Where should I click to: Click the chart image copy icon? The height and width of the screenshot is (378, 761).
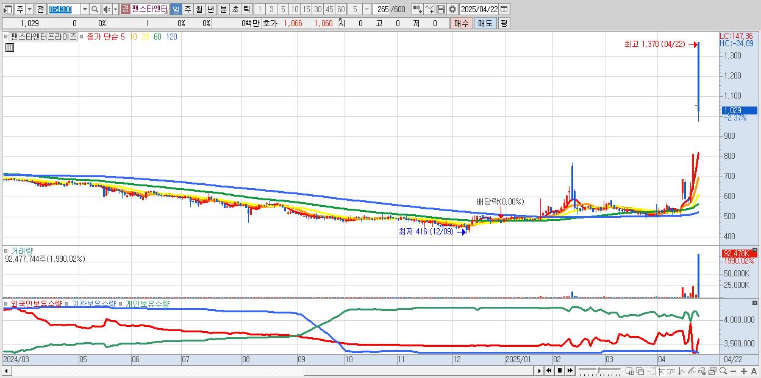tap(712, 371)
